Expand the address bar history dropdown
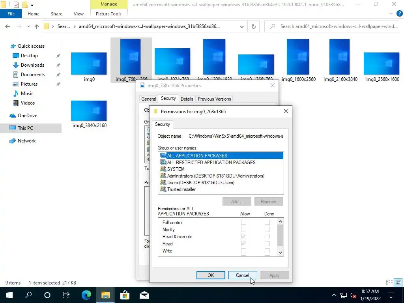 242,26
